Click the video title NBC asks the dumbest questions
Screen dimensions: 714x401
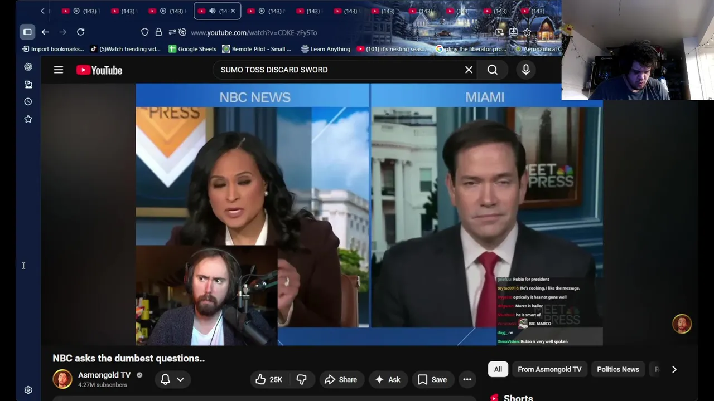(129, 358)
